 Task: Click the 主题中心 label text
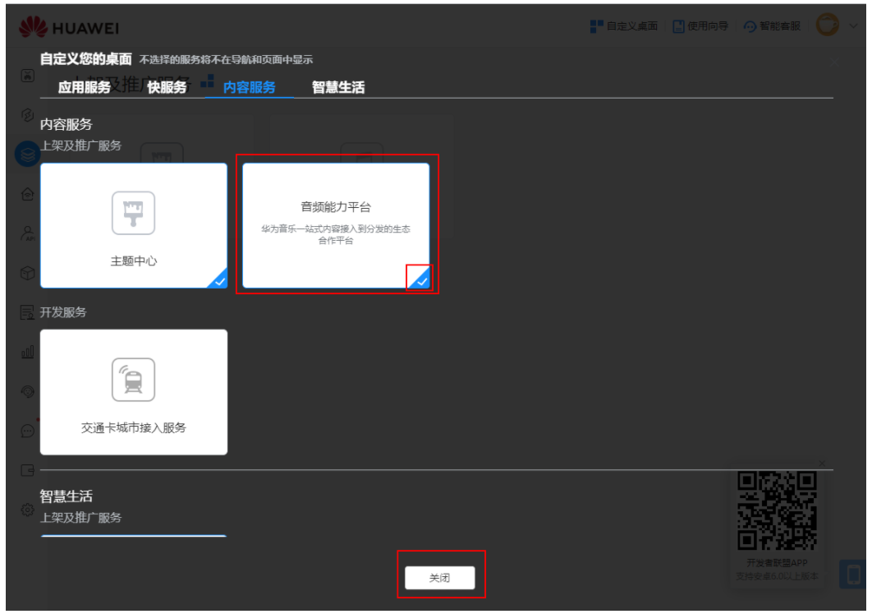[134, 261]
